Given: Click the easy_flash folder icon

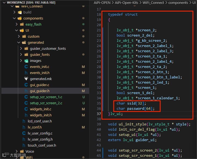Looking at the screenshot, I should pos(22,24).
